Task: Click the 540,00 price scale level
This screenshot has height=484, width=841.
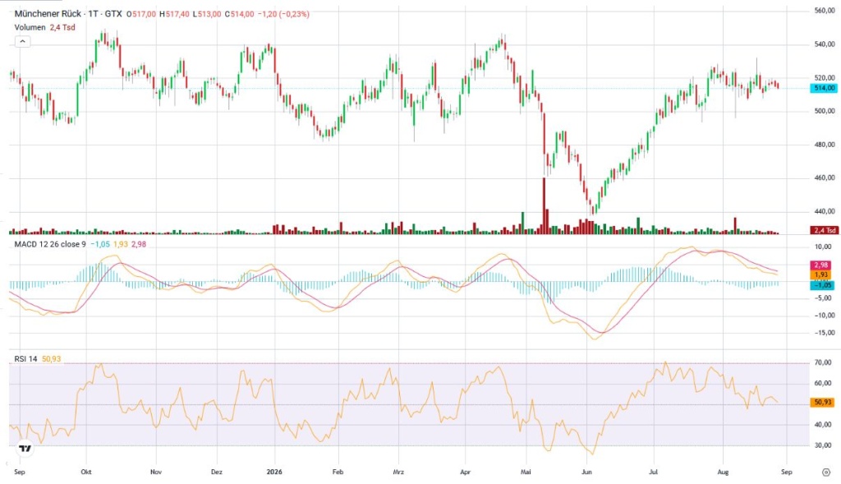Action: [x=825, y=44]
